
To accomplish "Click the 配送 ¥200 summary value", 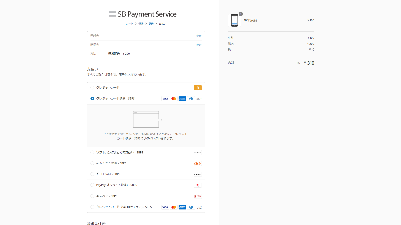I will [310, 44].
